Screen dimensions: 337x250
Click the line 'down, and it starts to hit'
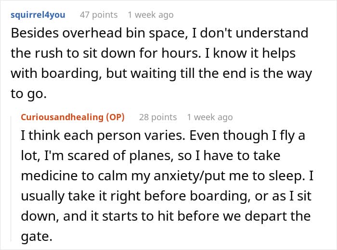[166, 216]
